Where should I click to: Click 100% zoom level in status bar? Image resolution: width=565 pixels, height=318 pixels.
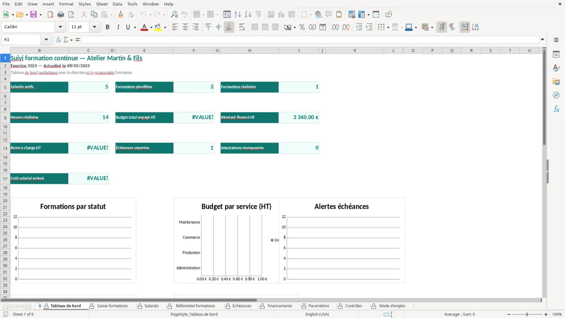click(557, 314)
